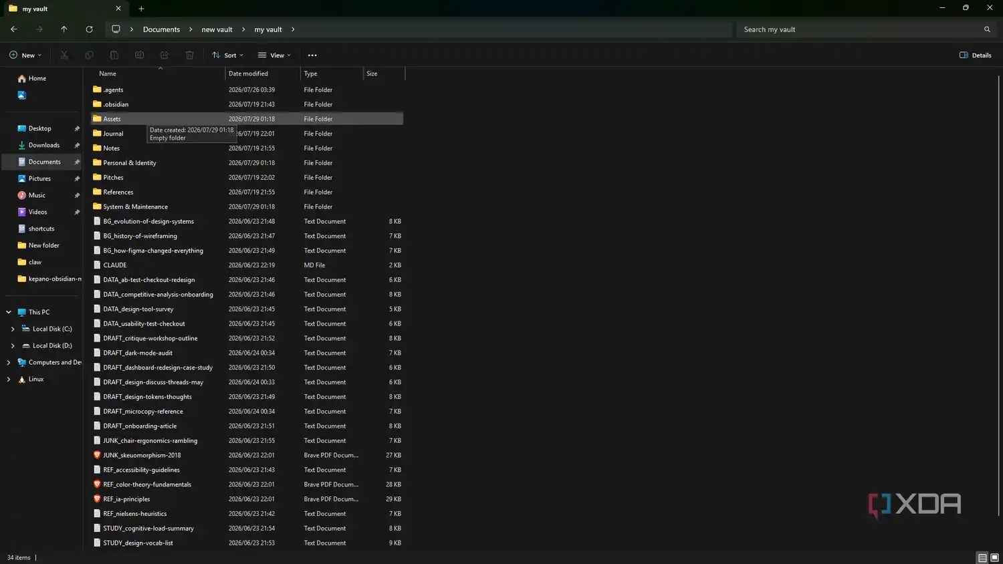Screen dimensions: 1003x564
Task: Refresh the my vault folder view
Action: [89, 29]
